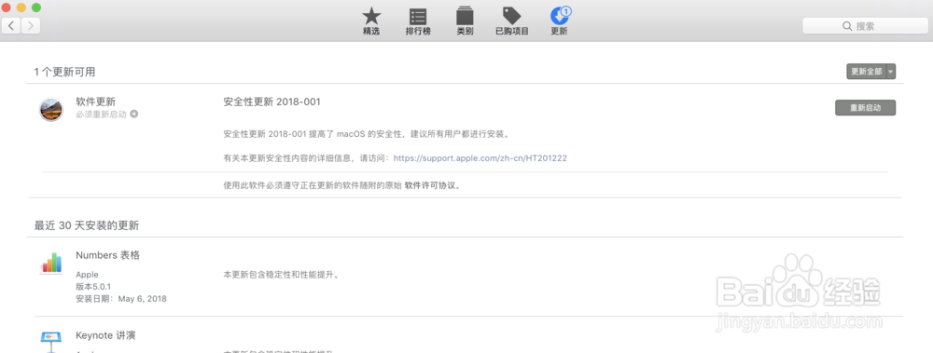Viewport: 933px width, 353px height.
Task: Click the Numbers 表格 title
Action: click(107, 255)
